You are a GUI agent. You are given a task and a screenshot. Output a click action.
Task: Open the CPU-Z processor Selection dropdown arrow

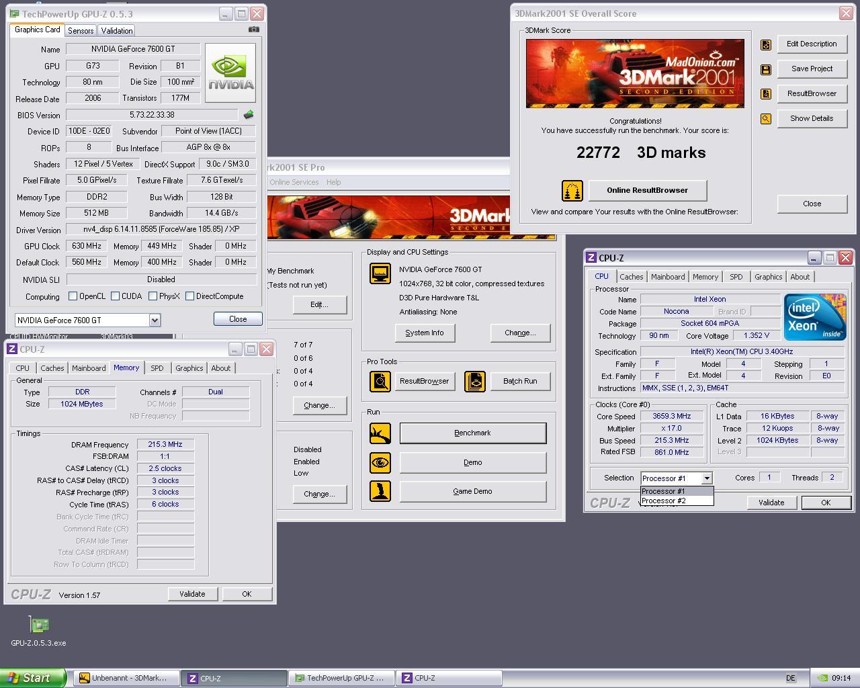click(x=707, y=478)
